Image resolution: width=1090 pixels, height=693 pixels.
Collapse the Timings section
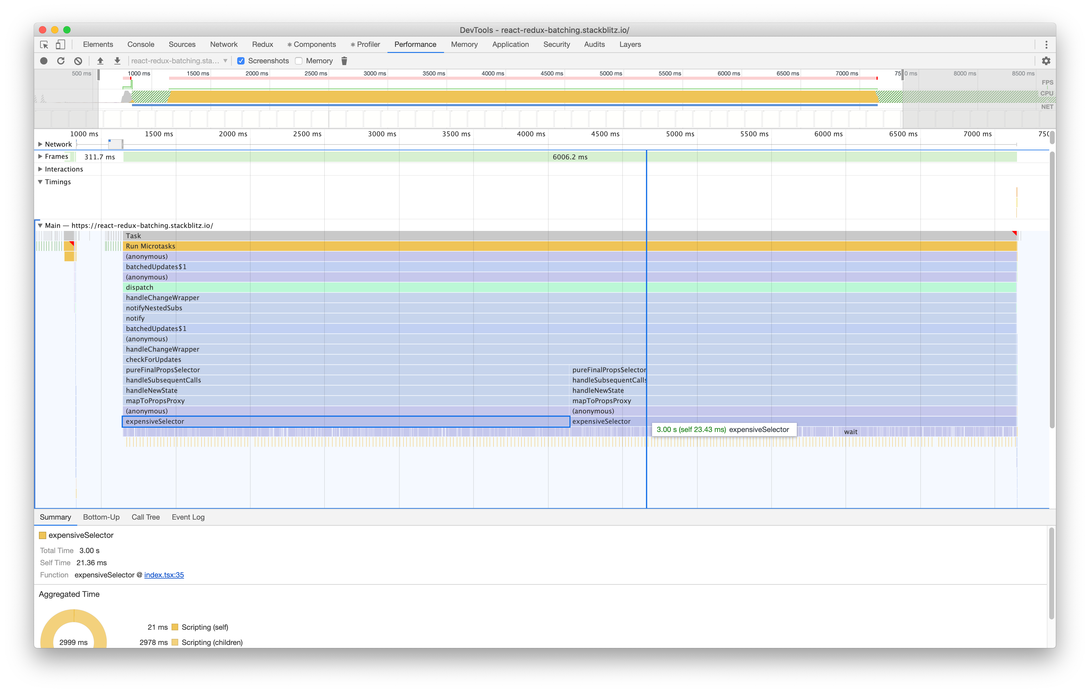pyautogui.click(x=40, y=182)
